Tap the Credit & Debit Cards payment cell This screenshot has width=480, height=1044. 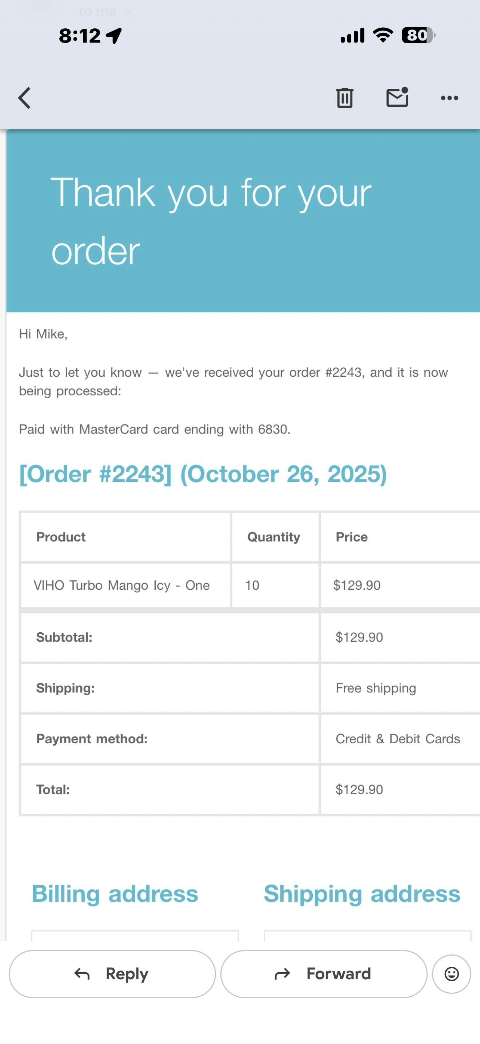point(397,739)
